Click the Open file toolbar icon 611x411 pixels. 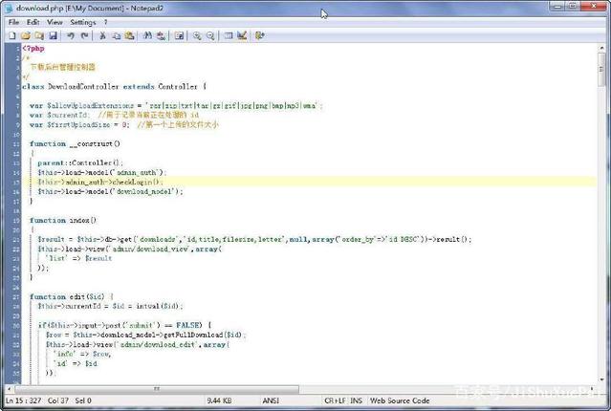pos(26,35)
